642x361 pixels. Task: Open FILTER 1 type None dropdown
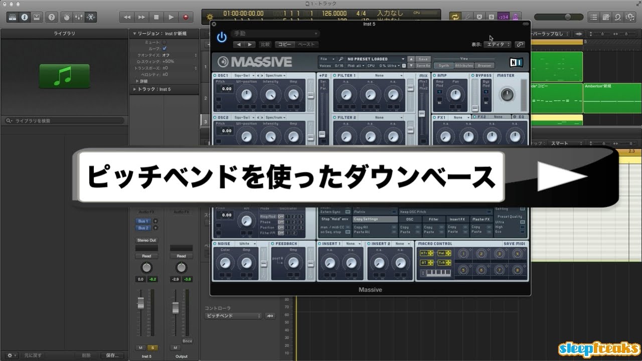pos(382,75)
